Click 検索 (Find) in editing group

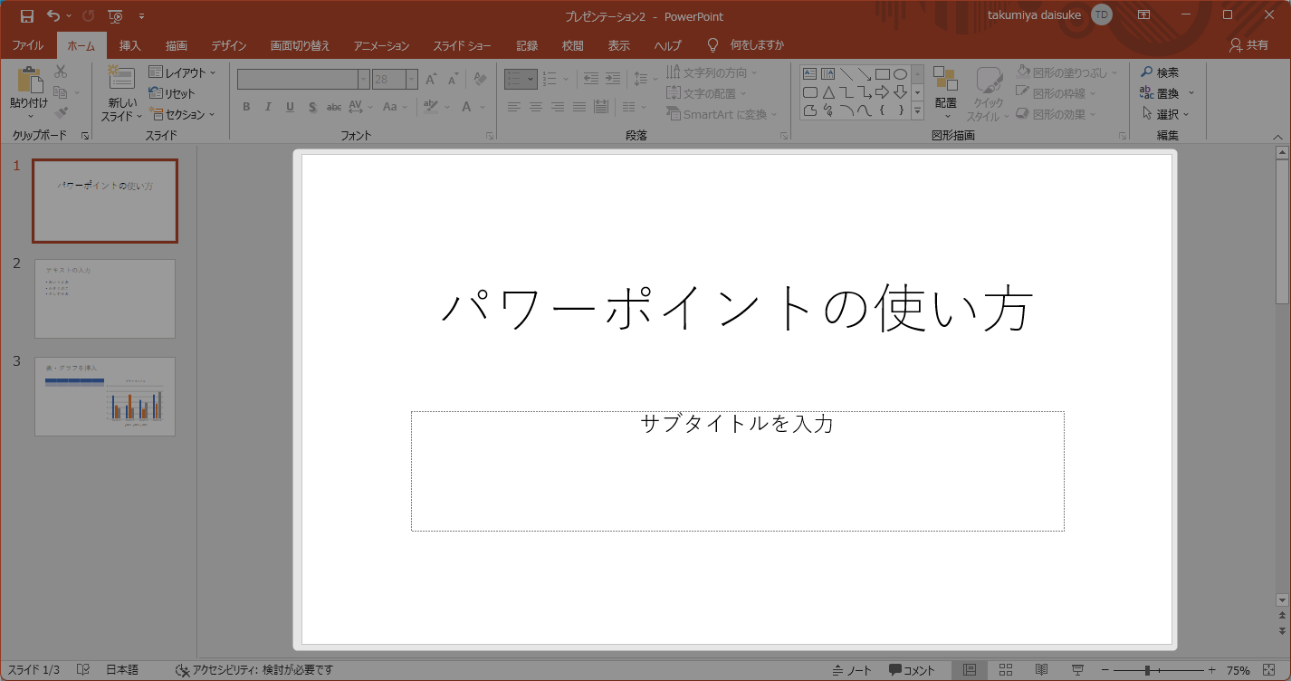1160,72
